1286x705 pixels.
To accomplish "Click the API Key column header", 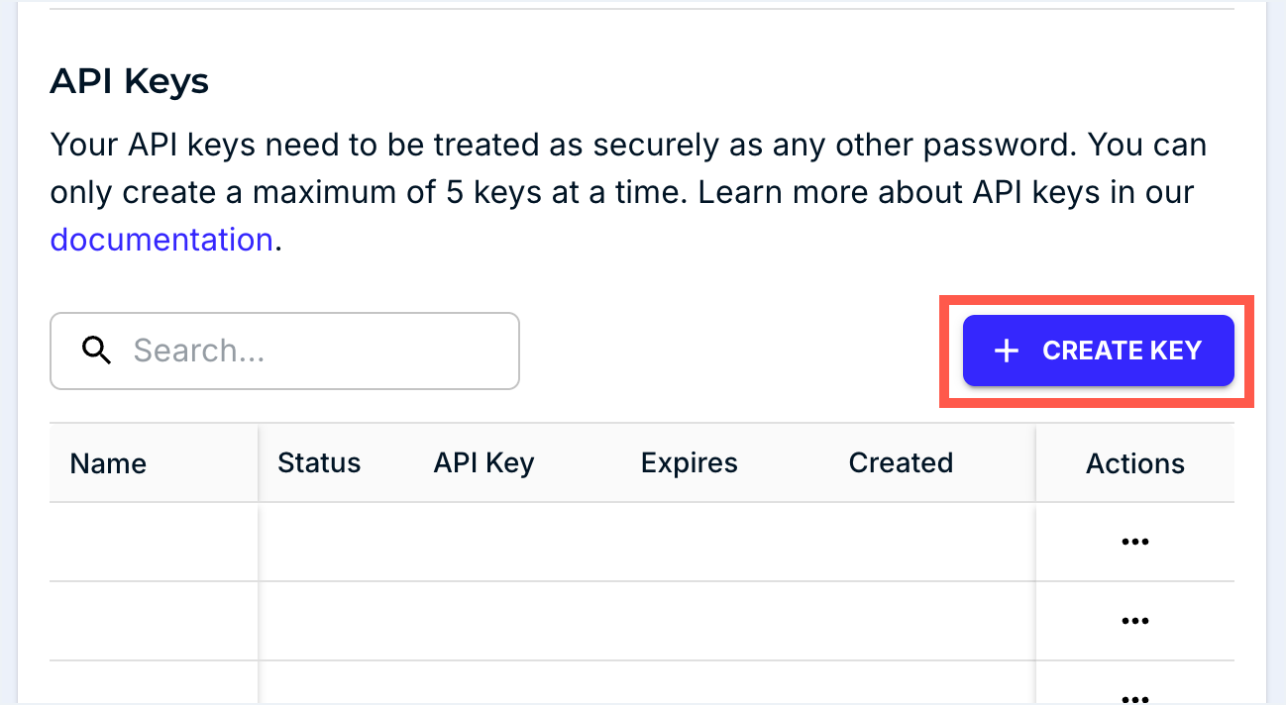I will 483,463.
